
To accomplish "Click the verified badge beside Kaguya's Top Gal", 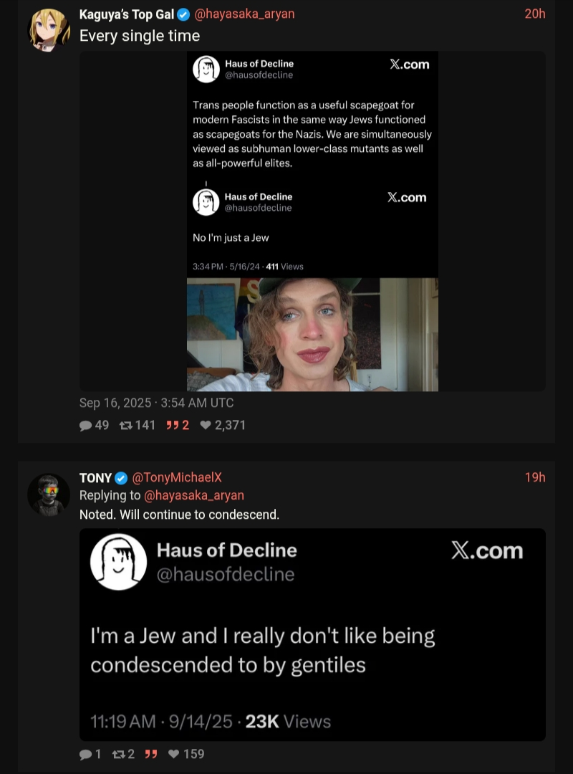I will (x=183, y=14).
